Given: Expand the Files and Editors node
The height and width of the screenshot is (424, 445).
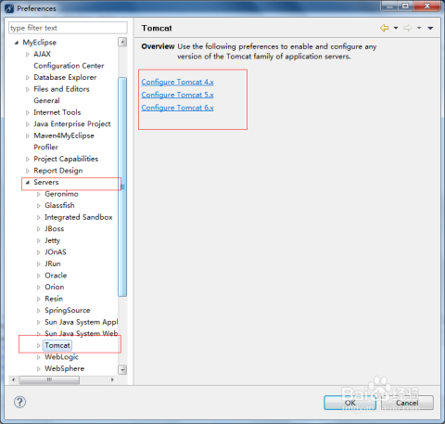Looking at the screenshot, I should [28, 89].
